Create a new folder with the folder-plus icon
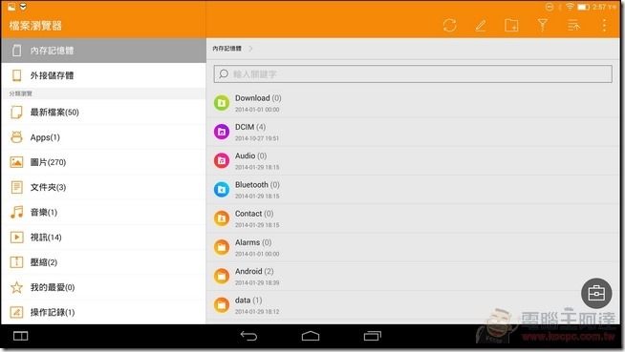 click(x=511, y=26)
